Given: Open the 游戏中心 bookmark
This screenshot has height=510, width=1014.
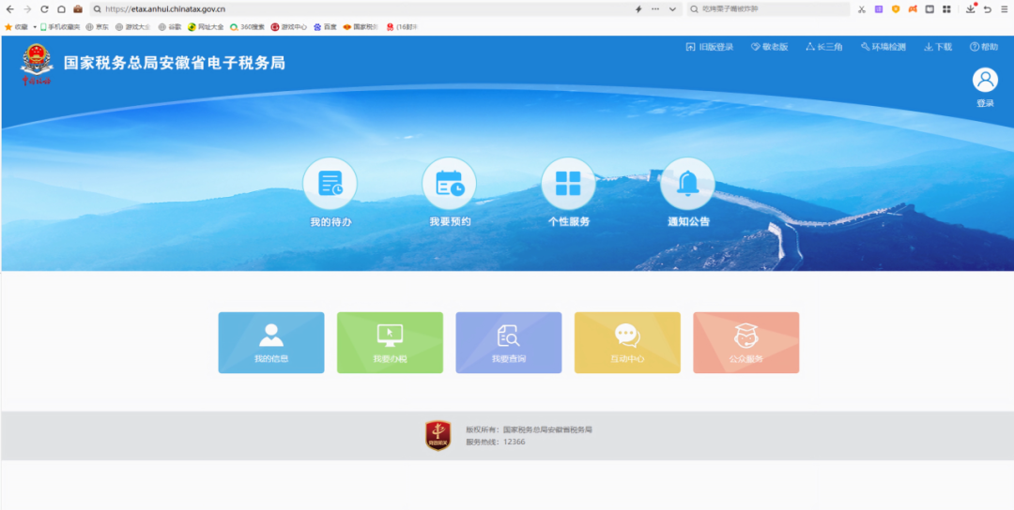Looking at the screenshot, I should tap(288, 27).
